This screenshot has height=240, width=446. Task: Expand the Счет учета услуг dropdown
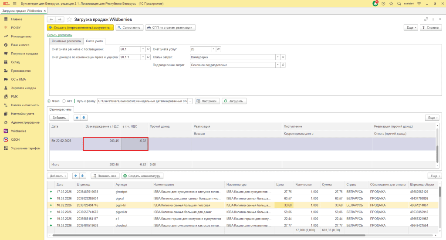click(213, 49)
